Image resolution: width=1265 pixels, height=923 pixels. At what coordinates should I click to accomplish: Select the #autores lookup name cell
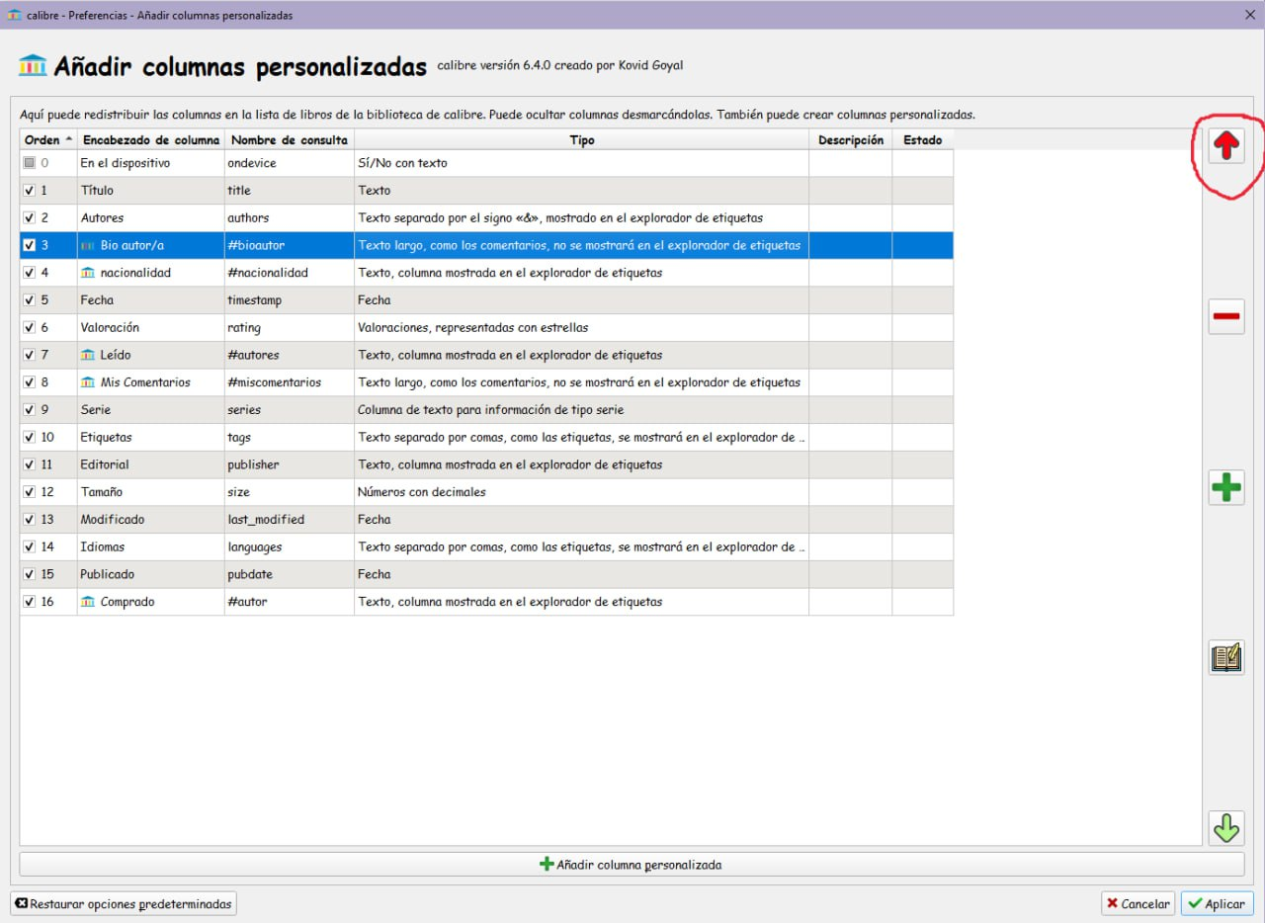pos(290,355)
